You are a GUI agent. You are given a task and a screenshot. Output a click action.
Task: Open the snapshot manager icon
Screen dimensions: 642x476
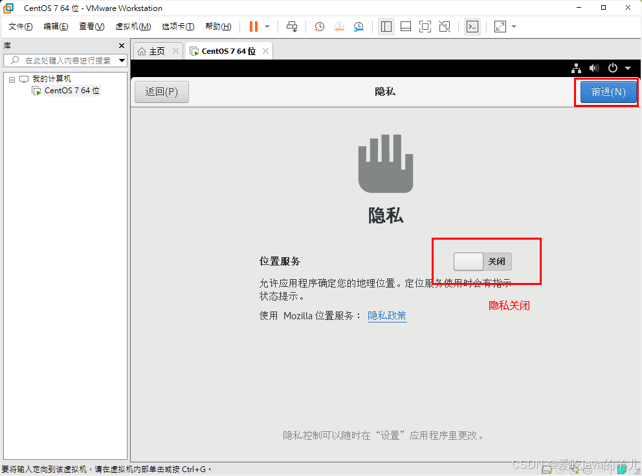[359, 27]
